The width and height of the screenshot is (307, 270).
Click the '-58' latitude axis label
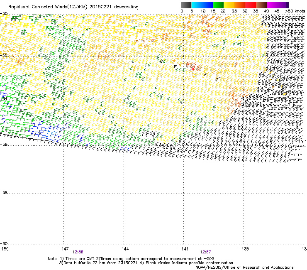click(4, 193)
